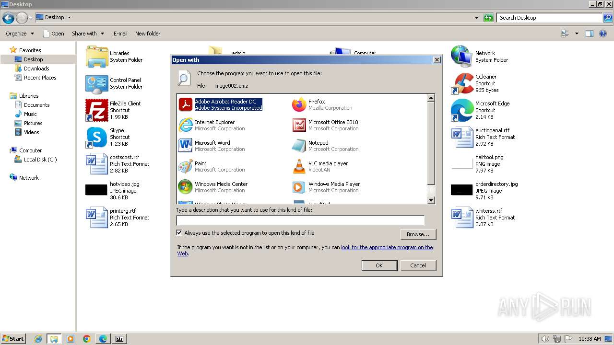Expand the Share with dropdown
Image resolution: width=614 pixels, height=345 pixels.
pos(88,34)
